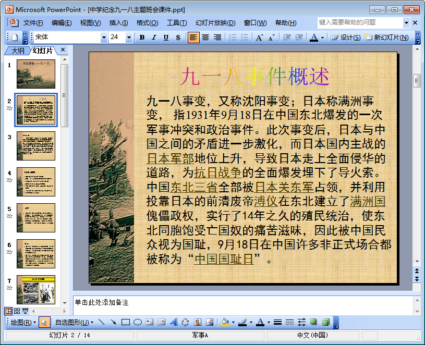Viewport: 425px width, 345px height.
Task: Toggle text Shadow formatting
Action: (178, 38)
